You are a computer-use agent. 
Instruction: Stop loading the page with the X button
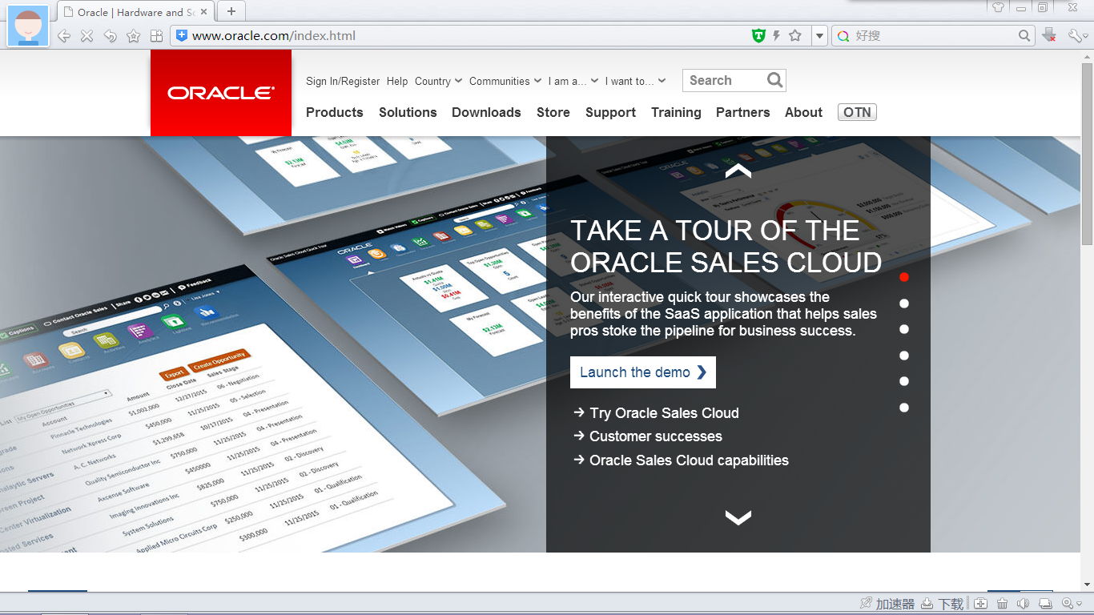(x=87, y=36)
